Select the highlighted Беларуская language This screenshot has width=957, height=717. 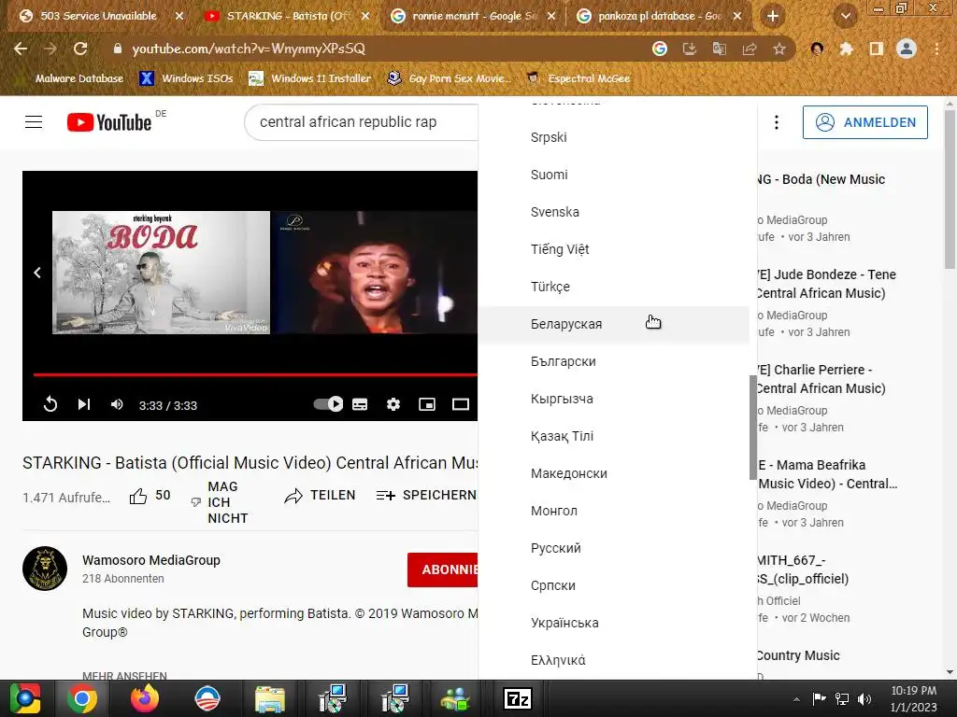[613, 324]
